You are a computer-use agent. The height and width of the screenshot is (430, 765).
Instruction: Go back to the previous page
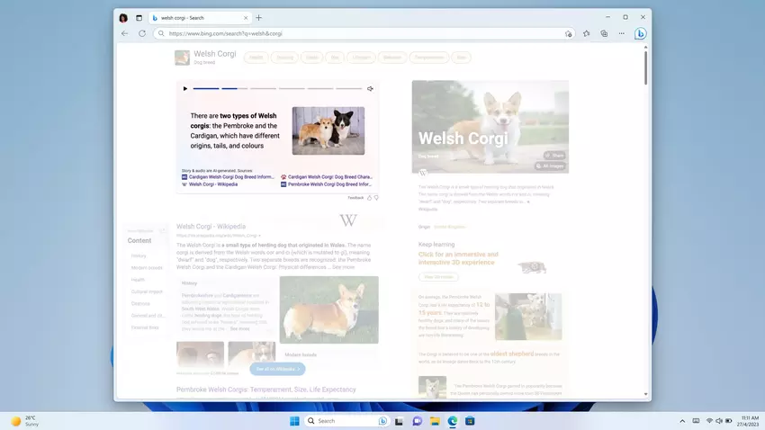pos(124,33)
